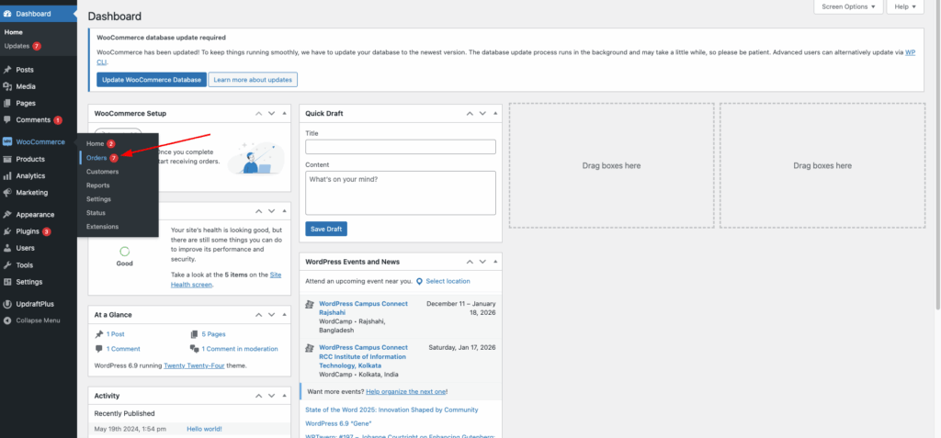Open the Twenty Twenty-Four theme link
The width and height of the screenshot is (941, 438).
(x=195, y=365)
